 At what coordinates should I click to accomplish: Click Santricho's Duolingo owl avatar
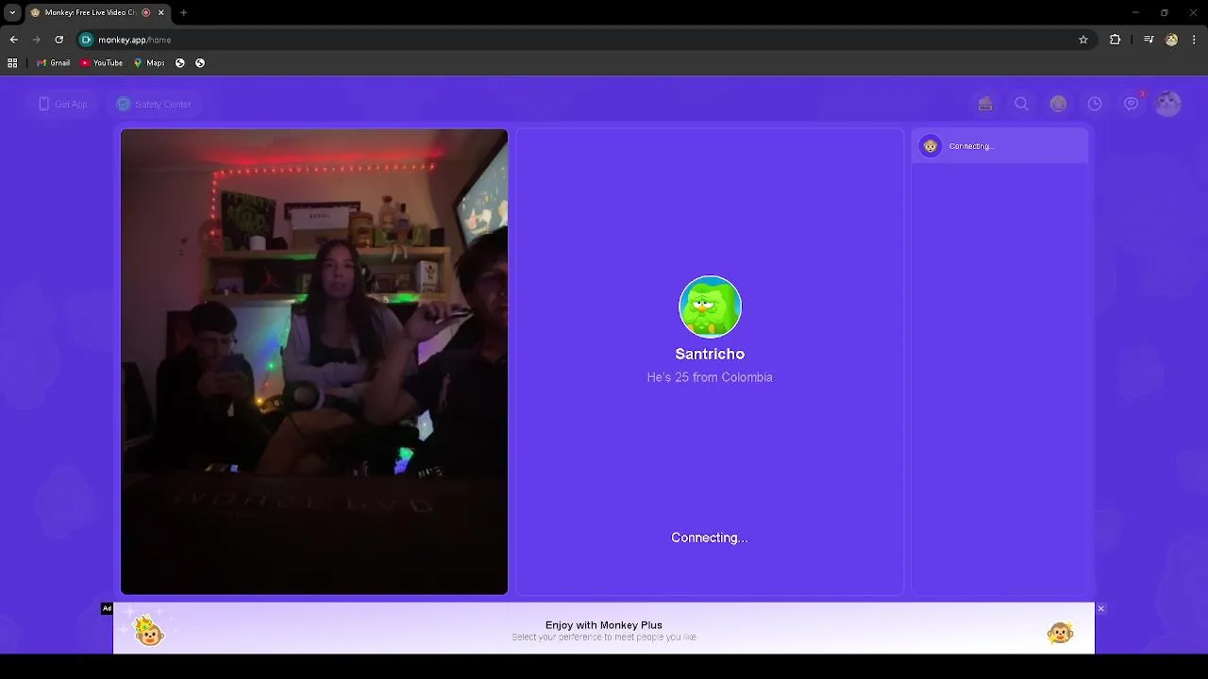pyautogui.click(x=710, y=306)
